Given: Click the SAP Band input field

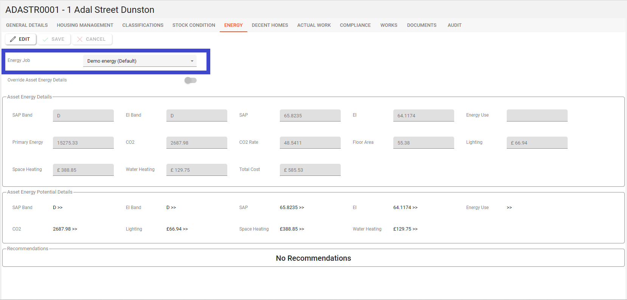Looking at the screenshot, I should 83,115.
